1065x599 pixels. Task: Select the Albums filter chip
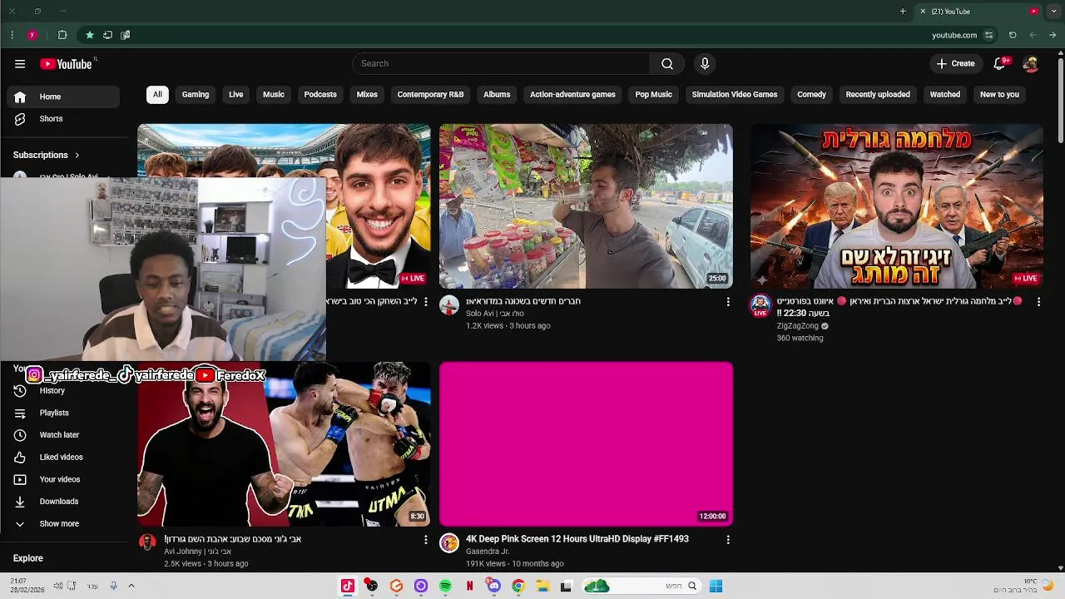(x=497, y=95)
